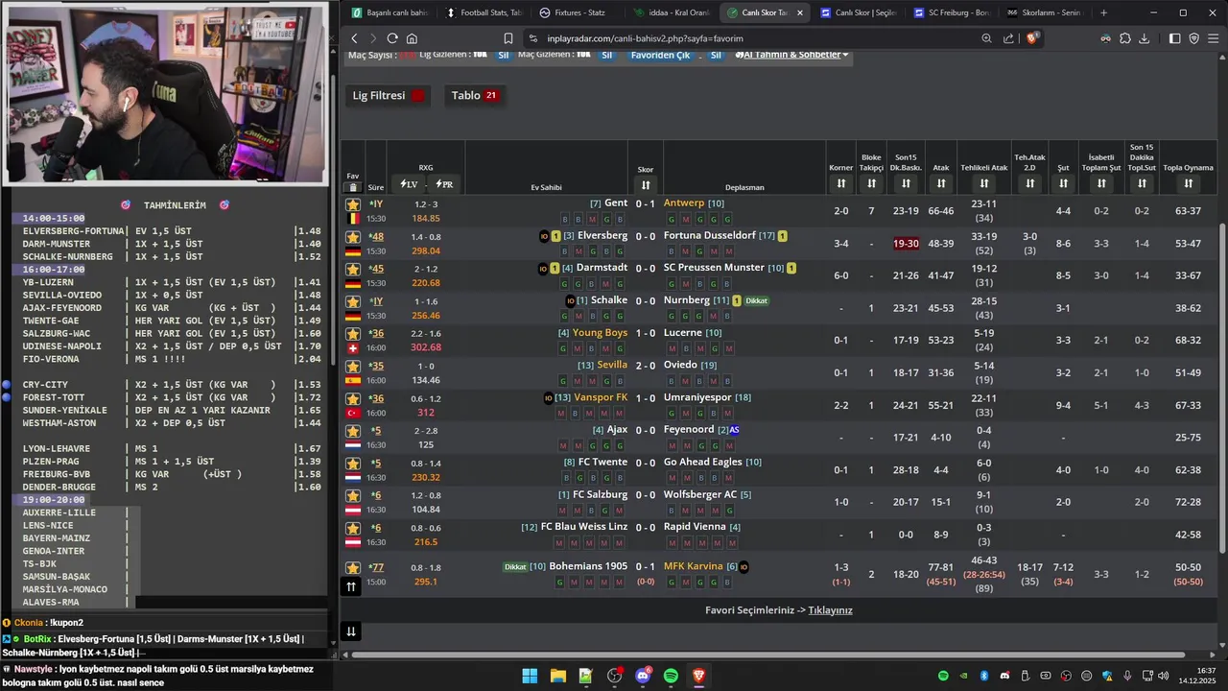Viewport: 1228px width, 691px height.
Task: Toggle the favorite star for Young Boys row
Action: [353, 334]
